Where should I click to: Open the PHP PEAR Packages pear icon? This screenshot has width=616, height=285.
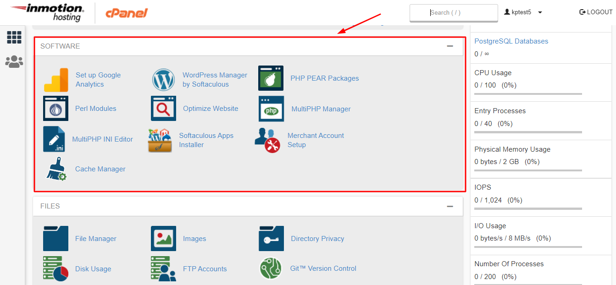pyautogui.click(x=271, y=78)
